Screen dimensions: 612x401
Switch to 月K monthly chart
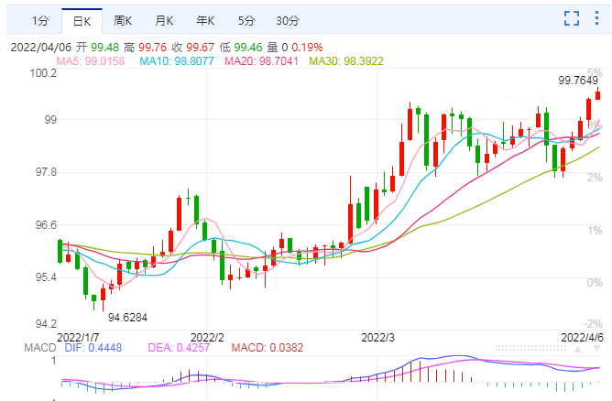164,21
